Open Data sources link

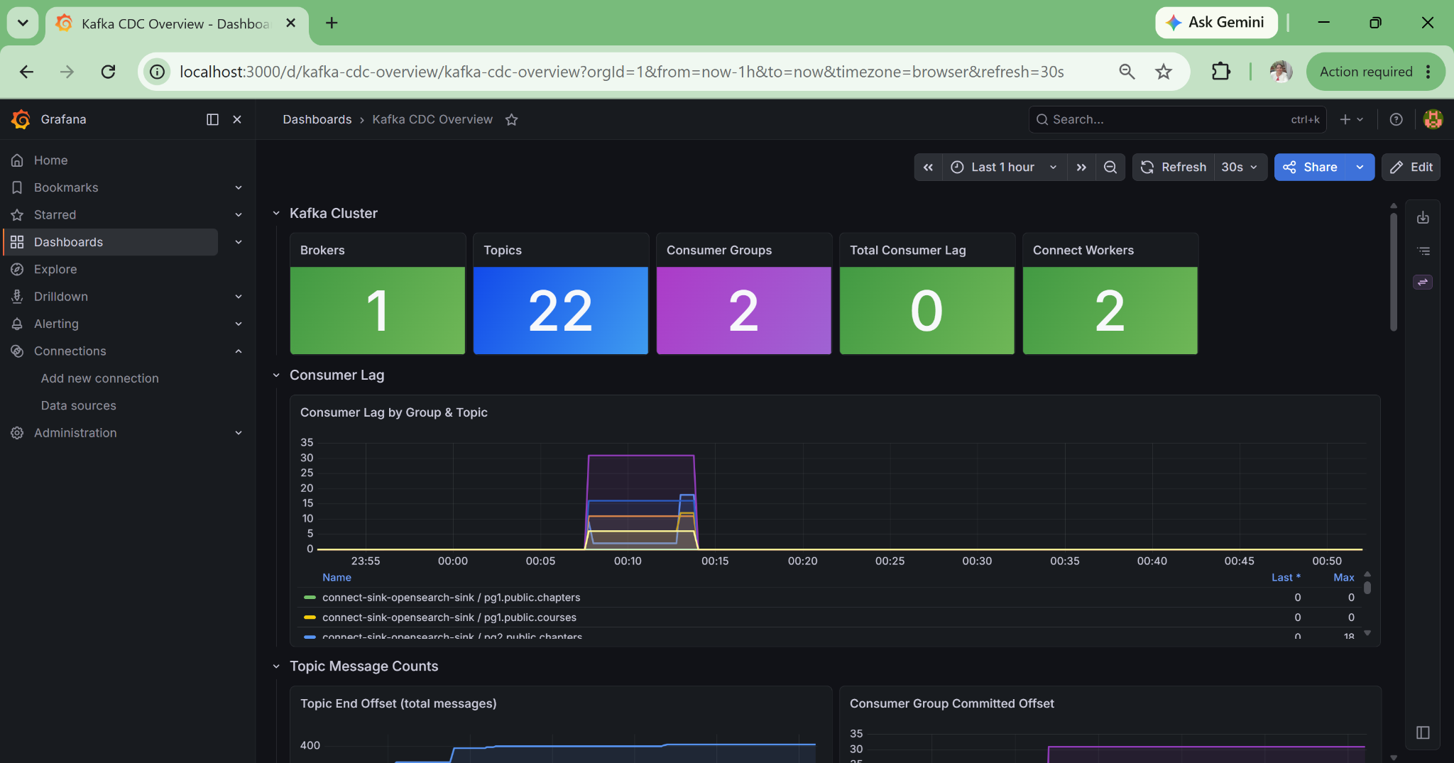coord(78,405)
